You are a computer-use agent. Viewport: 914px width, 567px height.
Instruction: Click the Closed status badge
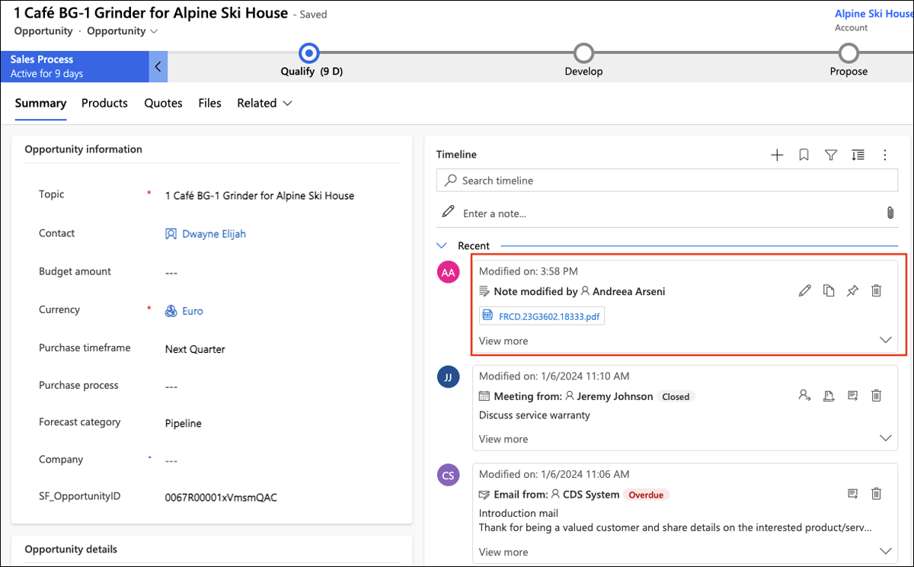click(x=676, y=396)
